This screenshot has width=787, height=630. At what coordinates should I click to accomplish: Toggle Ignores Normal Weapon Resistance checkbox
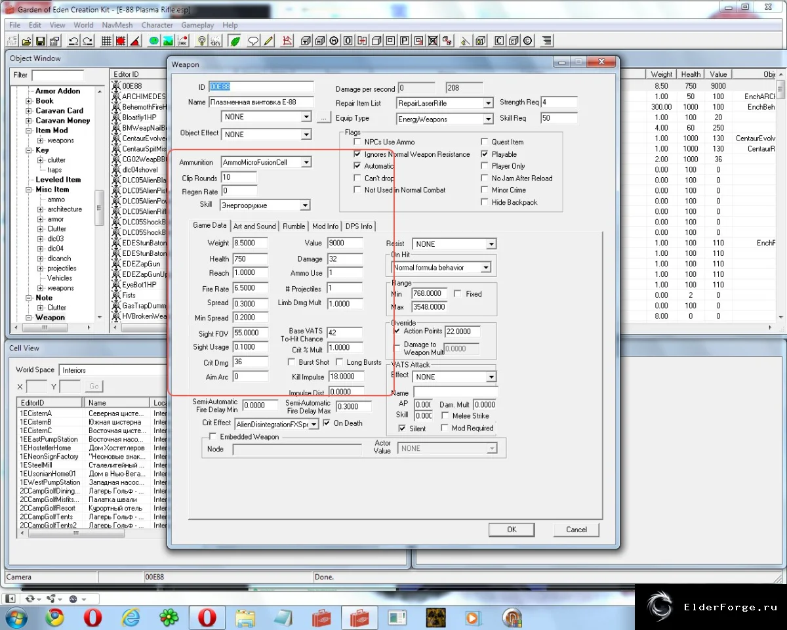[357, 154]
